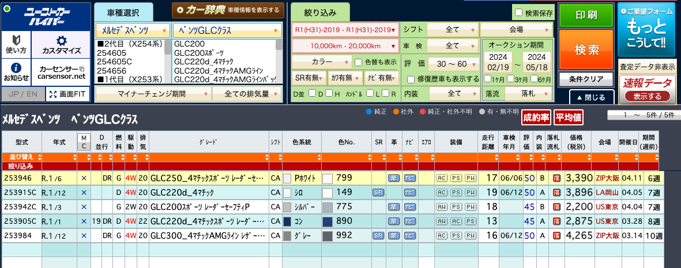Open the メルセデスベンツ maker dropdown
This screenshot has width=681, height=268.
tap(133, 30)
